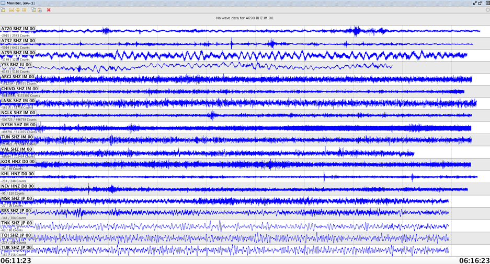490x264 pixels.
Task: Remove selected wave with red X icon
Action: (x=49, y=10)
